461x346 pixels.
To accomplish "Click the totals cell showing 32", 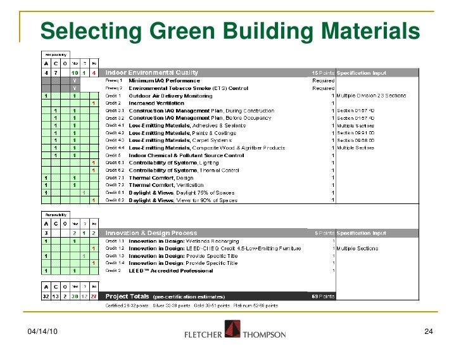I will [46, 297].
